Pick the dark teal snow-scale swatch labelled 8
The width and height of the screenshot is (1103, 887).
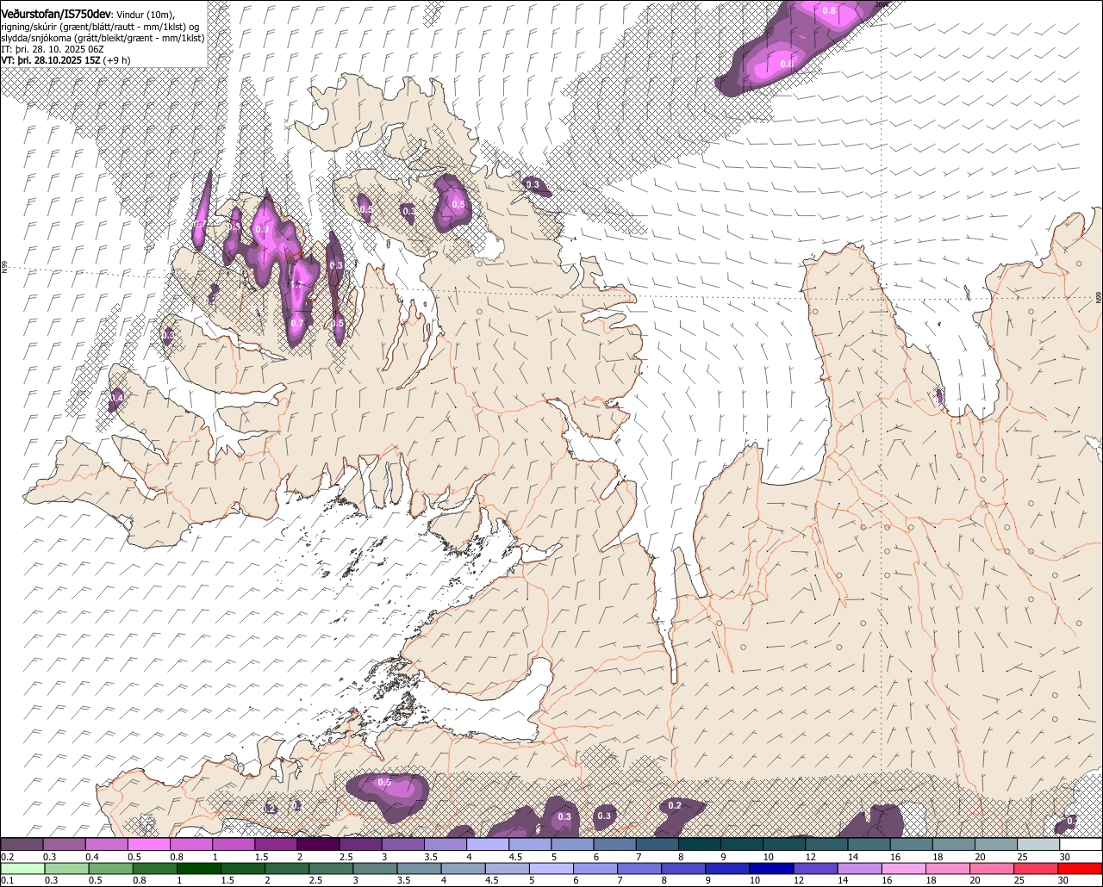700,844
